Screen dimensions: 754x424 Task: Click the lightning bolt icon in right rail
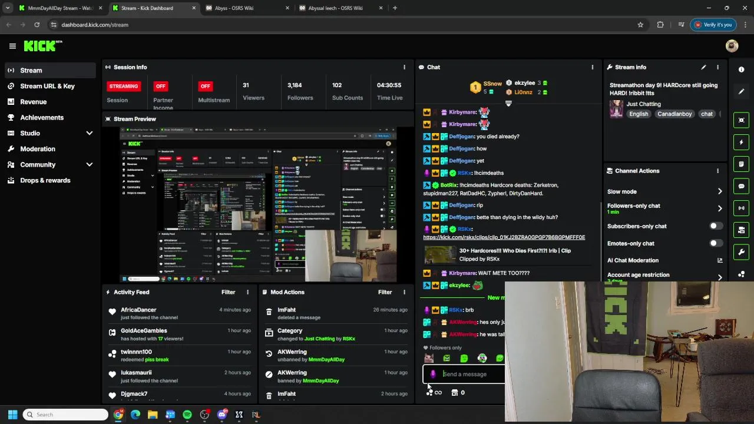coord(741,142)
